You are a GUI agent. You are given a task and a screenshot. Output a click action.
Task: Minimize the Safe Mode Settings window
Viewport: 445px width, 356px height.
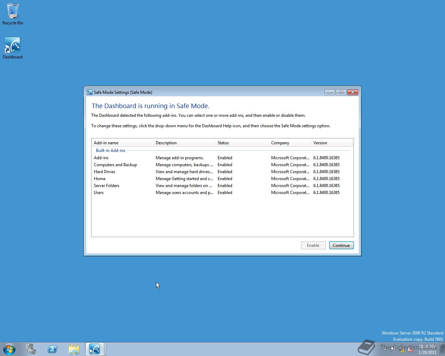coord(330,92)
